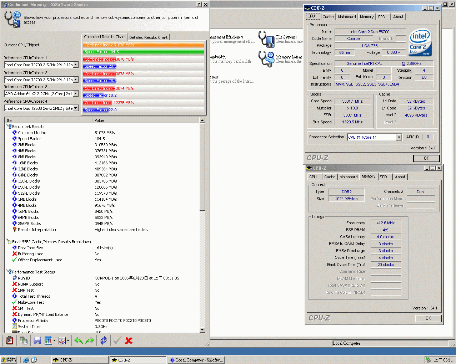Click OK in the CPU-Z CPU window
The image size is (456, 364).
[x=426, y=158]
